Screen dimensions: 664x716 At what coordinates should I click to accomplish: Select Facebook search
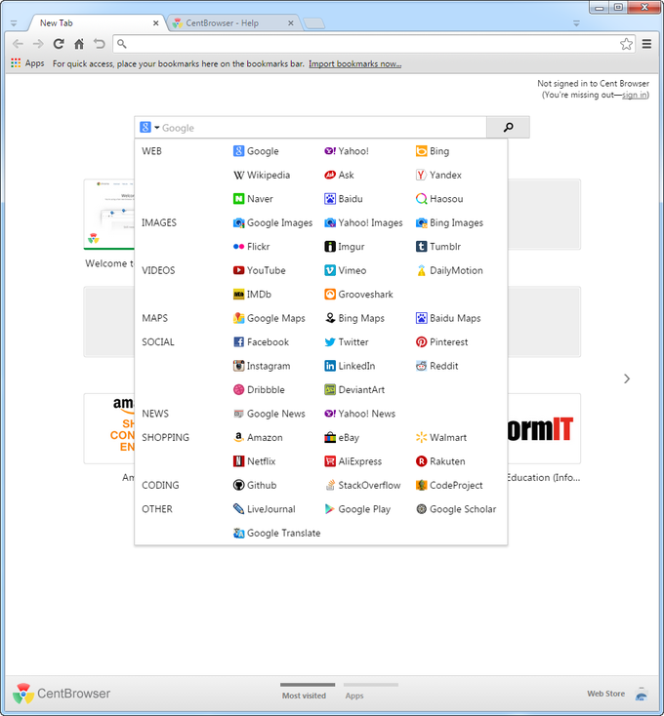click(261, 342)
